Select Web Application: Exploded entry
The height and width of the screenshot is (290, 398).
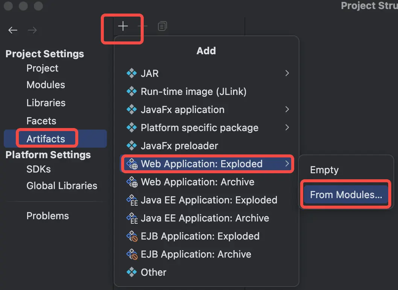[207, 164]
